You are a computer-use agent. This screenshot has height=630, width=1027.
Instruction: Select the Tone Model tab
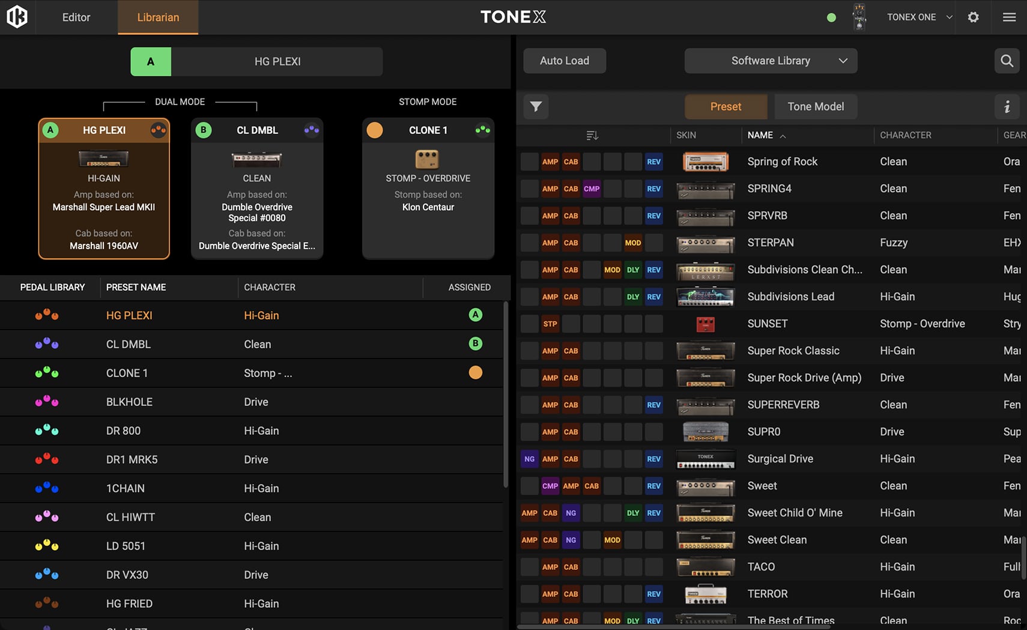tap(815, 107)
